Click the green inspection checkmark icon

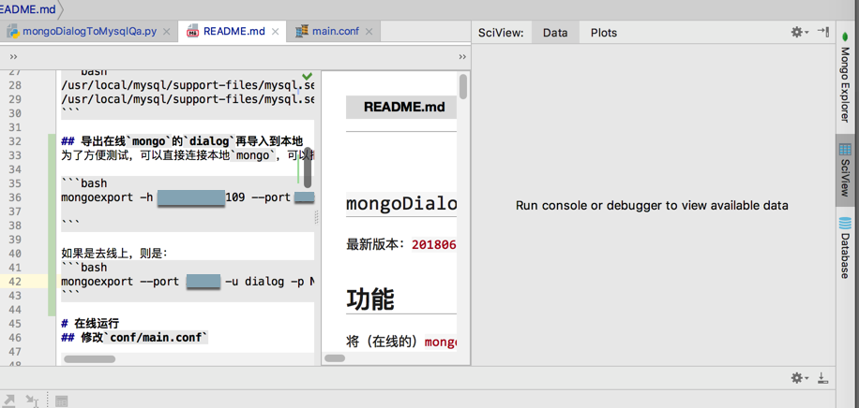click(x=308, y=76)
